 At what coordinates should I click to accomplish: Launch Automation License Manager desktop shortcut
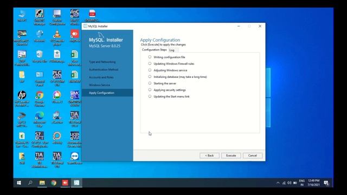point(75,139)
